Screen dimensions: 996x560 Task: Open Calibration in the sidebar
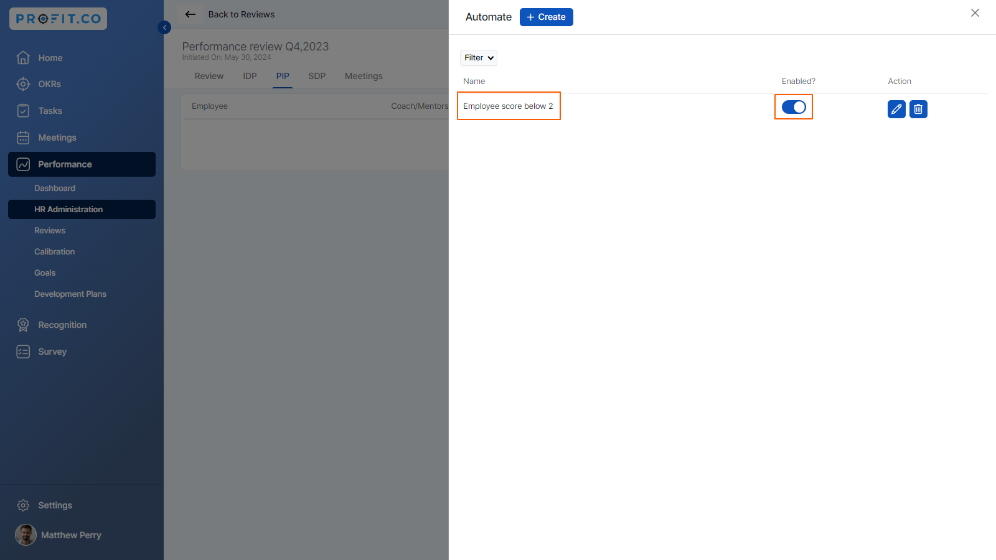pos(55,251)
